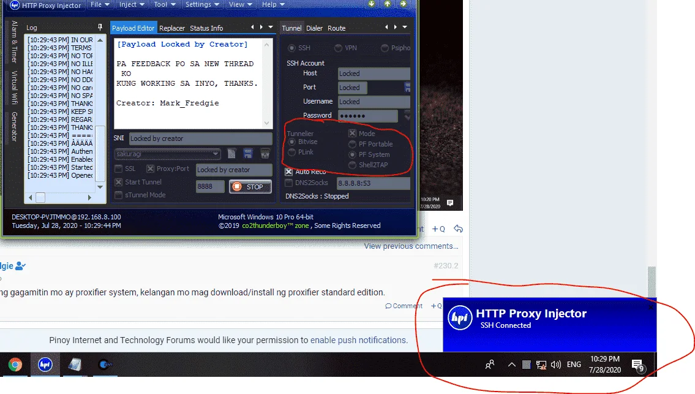Click the Comment speech-bubble link

pyautogui.click(x=404, y=306)
